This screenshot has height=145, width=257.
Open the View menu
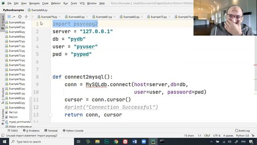[24, 3]
